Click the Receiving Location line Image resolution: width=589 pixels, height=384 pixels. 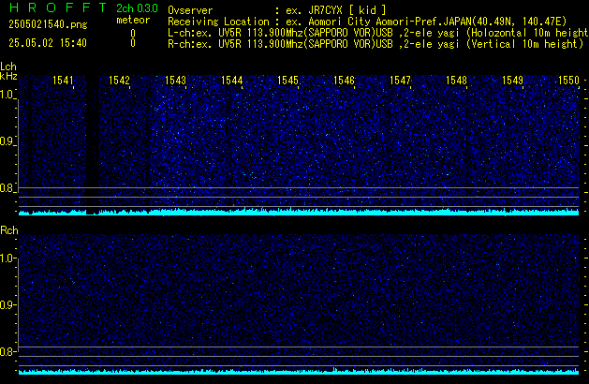[367, 22]
